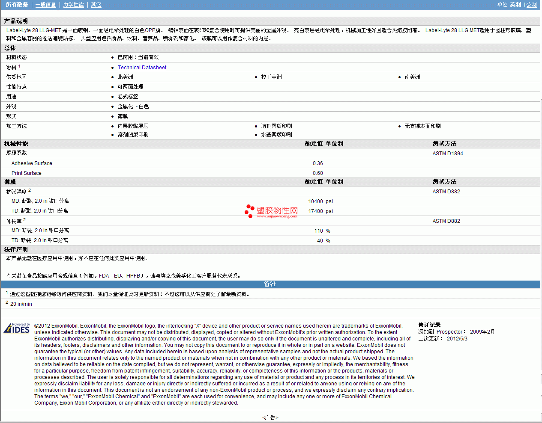Select the 南美洲 region entry
542x423 pixels.
[413, 77]
